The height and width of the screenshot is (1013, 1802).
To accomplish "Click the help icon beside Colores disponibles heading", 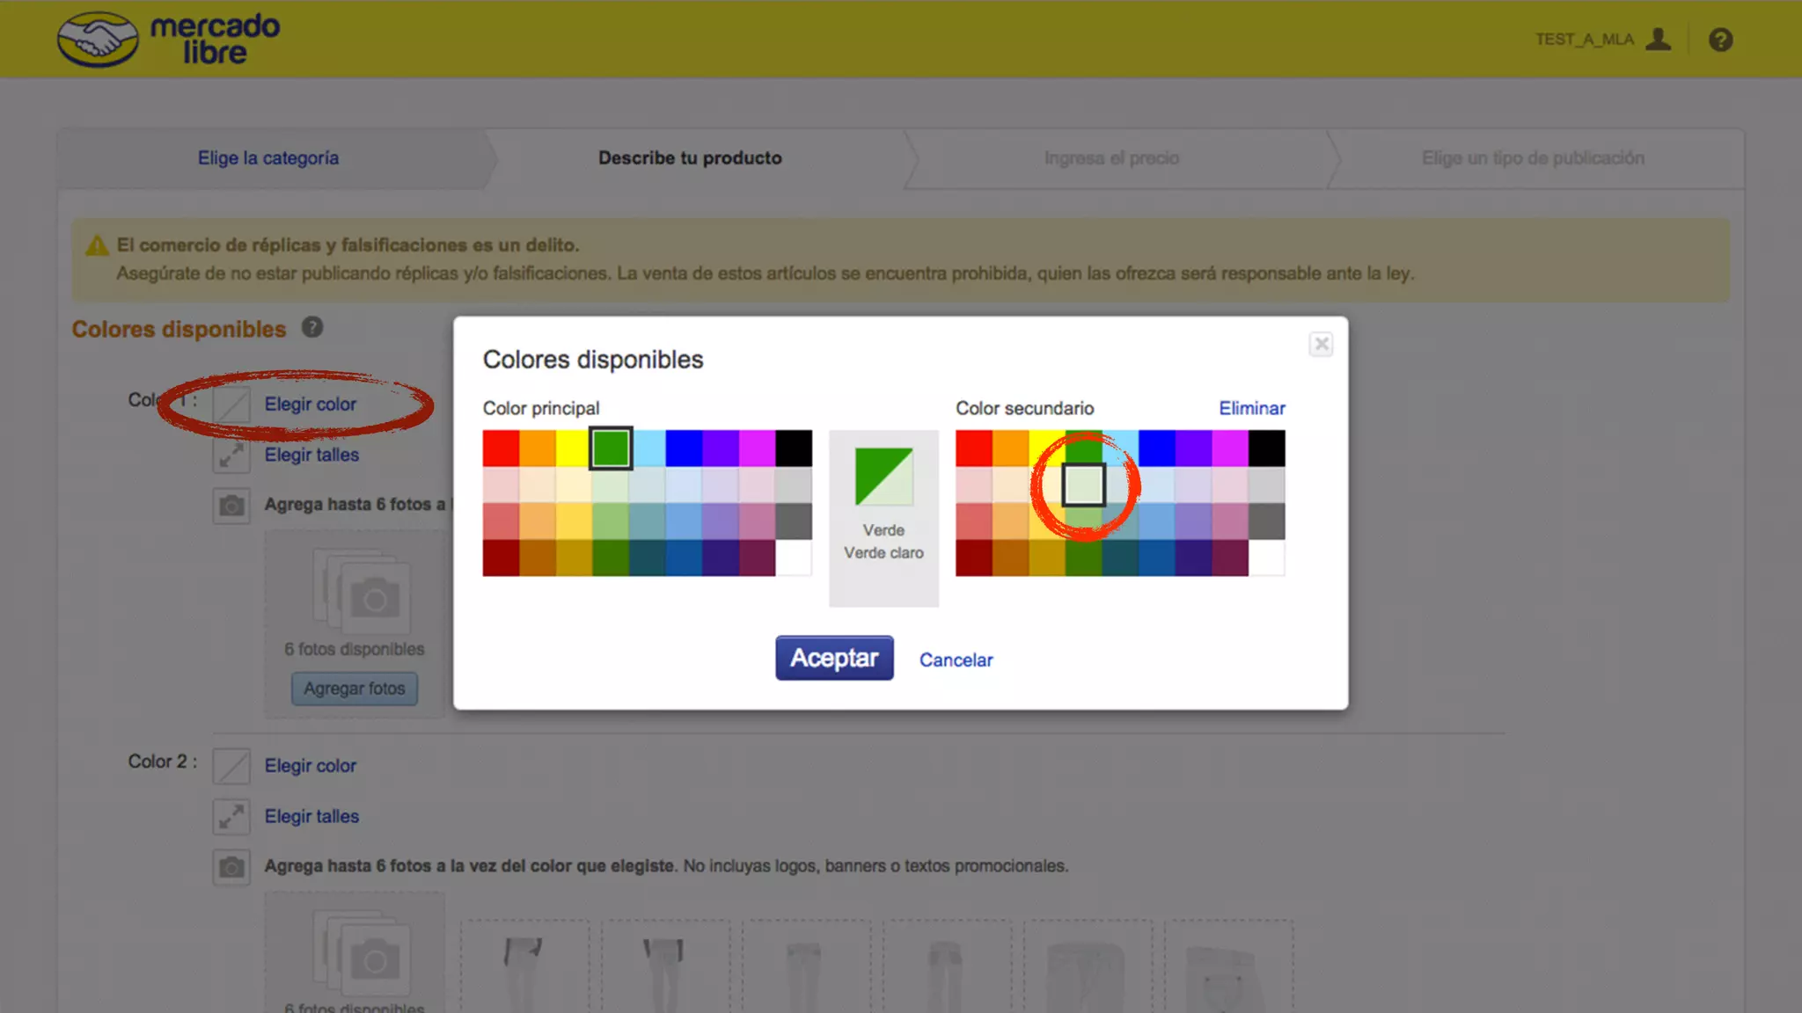I will tap(312, 327).
